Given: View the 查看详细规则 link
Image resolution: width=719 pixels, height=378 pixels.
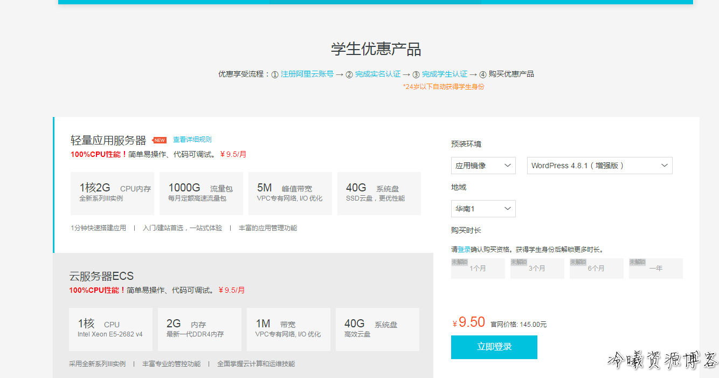Looking at the screenshot, I should (x=192, y=140).
